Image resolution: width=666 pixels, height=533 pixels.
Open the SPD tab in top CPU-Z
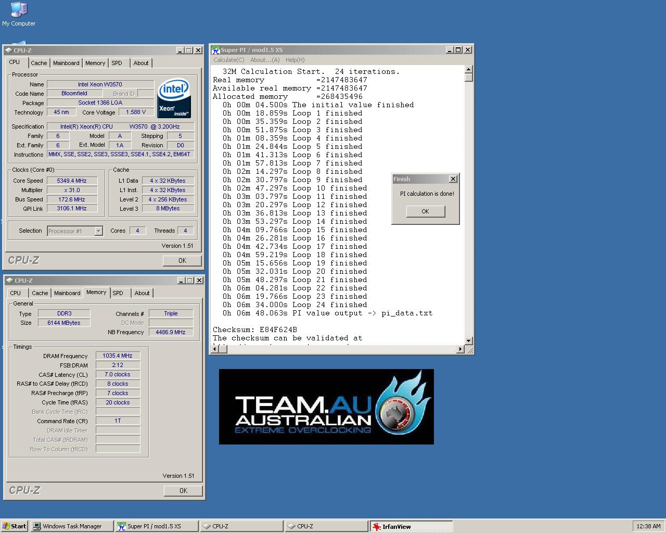pyautogui.click(x=117, y=63)
